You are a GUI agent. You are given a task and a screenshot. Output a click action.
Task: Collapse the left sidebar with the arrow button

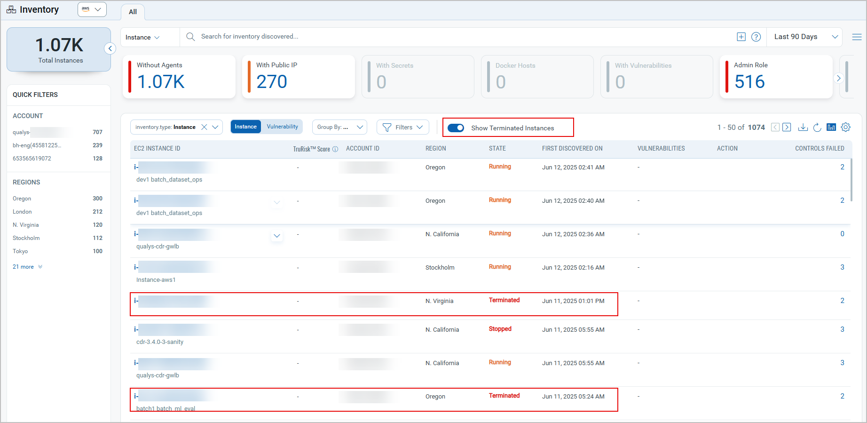coord(110,48)
